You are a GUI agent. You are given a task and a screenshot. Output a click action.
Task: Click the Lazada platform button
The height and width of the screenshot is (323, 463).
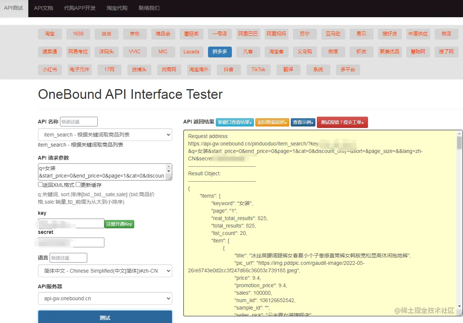click(x=192, y=52)
